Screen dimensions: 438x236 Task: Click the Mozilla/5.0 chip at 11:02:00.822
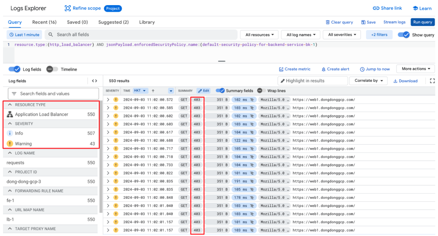(x=274, y=173)
